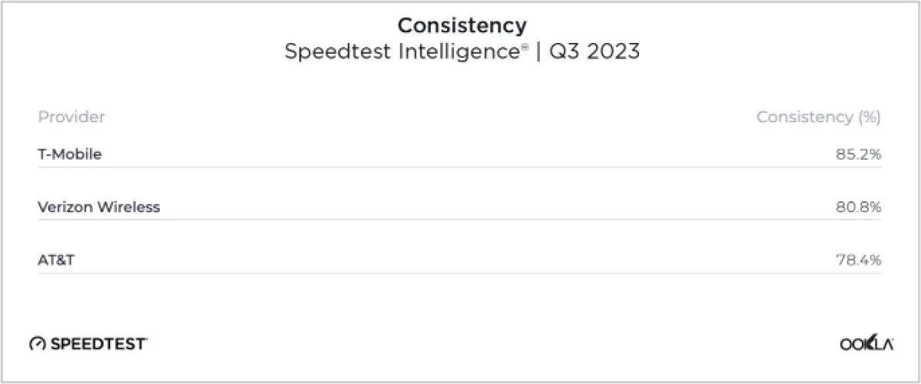Click the divider line below AT&T row
Viewport: 921px width, 384px height.
tap(459, 273)
